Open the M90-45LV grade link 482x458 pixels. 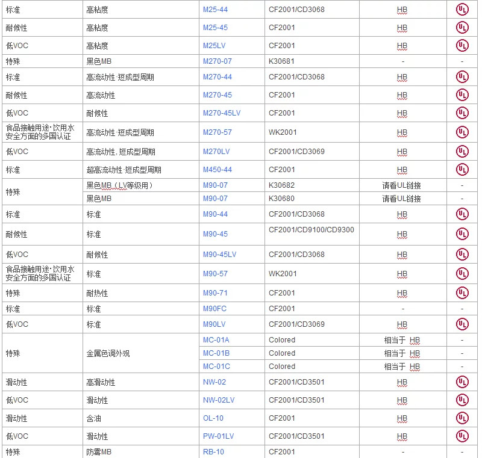click(219, 254)
